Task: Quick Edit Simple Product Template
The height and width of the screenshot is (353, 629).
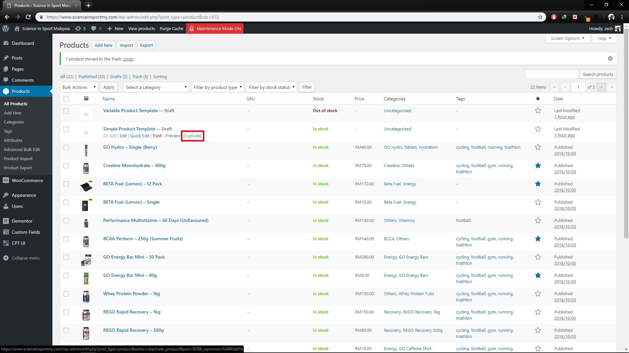Action: tap(140, 136)
